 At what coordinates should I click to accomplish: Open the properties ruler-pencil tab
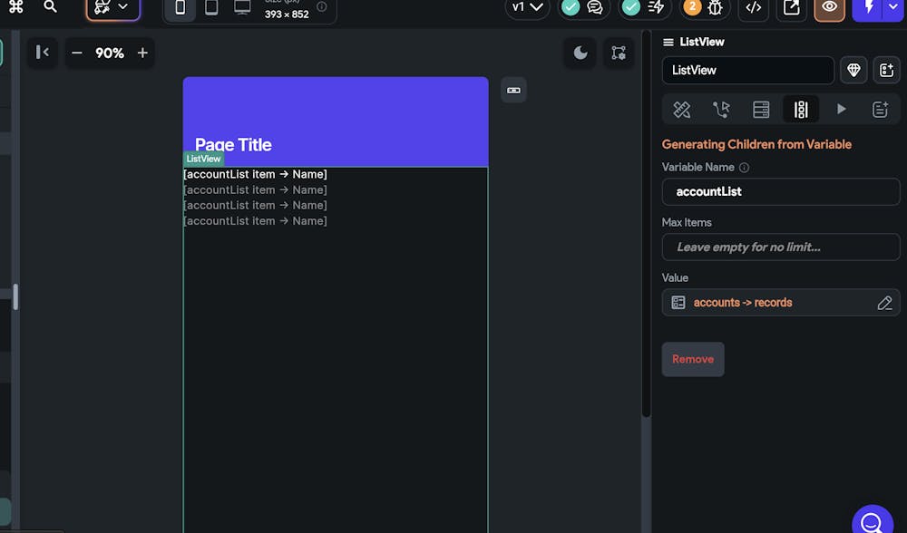click(x=682, y=110)
